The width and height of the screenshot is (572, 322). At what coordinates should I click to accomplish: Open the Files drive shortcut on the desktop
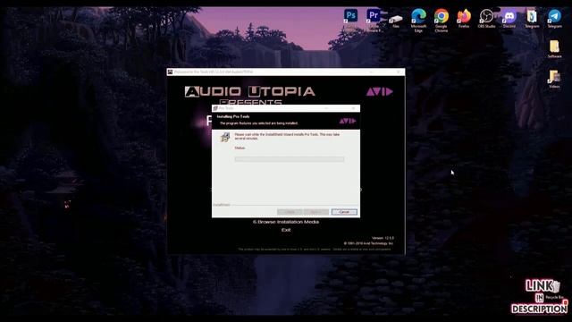point(396,20)
